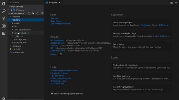The image size is (179, 100).
Task: Open recent project CC
Action: [x=52, y=48]
